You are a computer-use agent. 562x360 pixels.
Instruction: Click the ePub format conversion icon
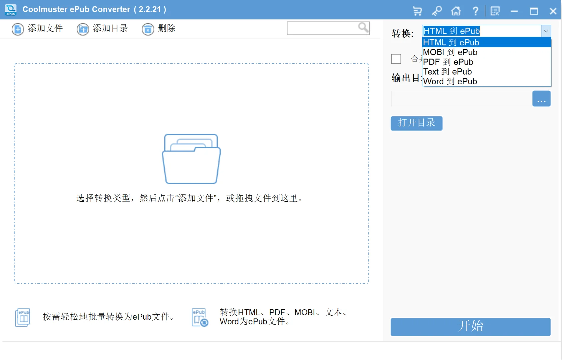[200, 317]
